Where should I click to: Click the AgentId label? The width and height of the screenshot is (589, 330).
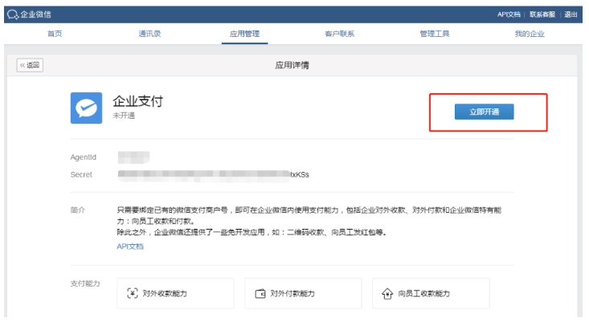[84, 157]
